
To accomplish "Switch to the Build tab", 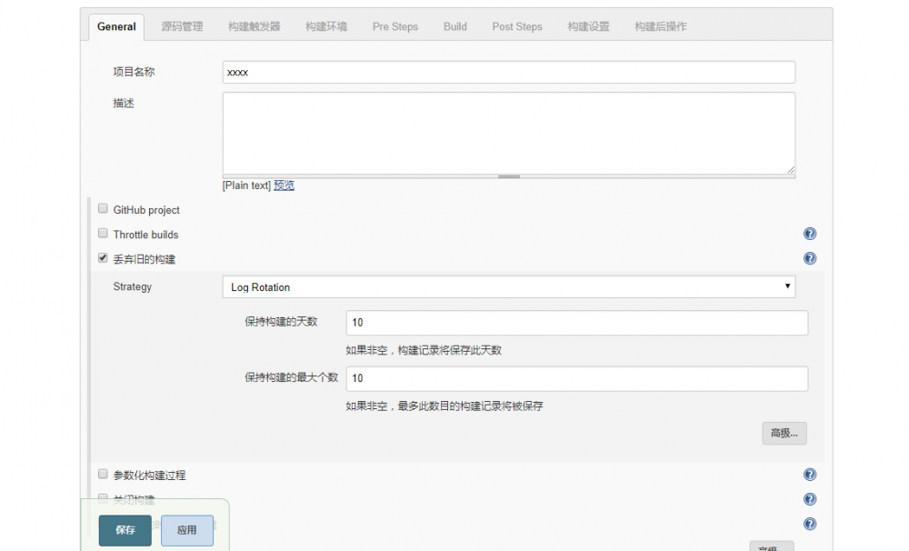I will tap(454, 26).
